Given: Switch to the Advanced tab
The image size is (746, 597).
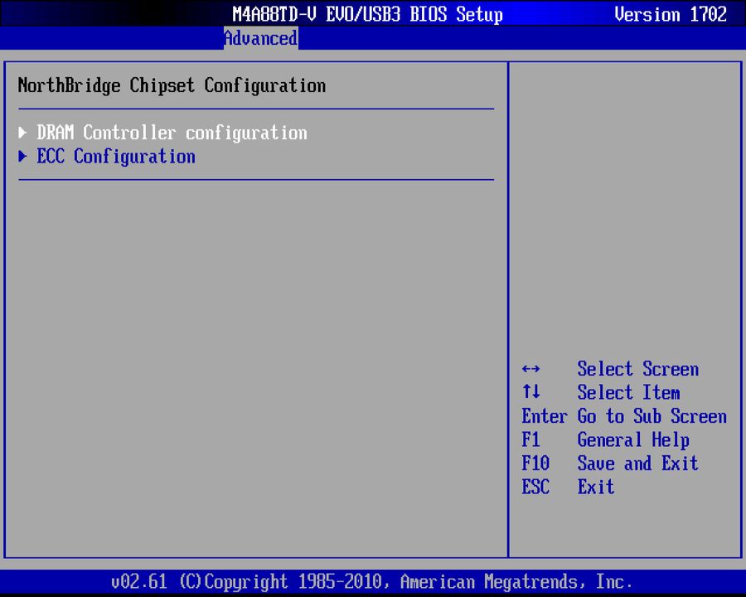Looking at the screenshot, I should (260, 38).
